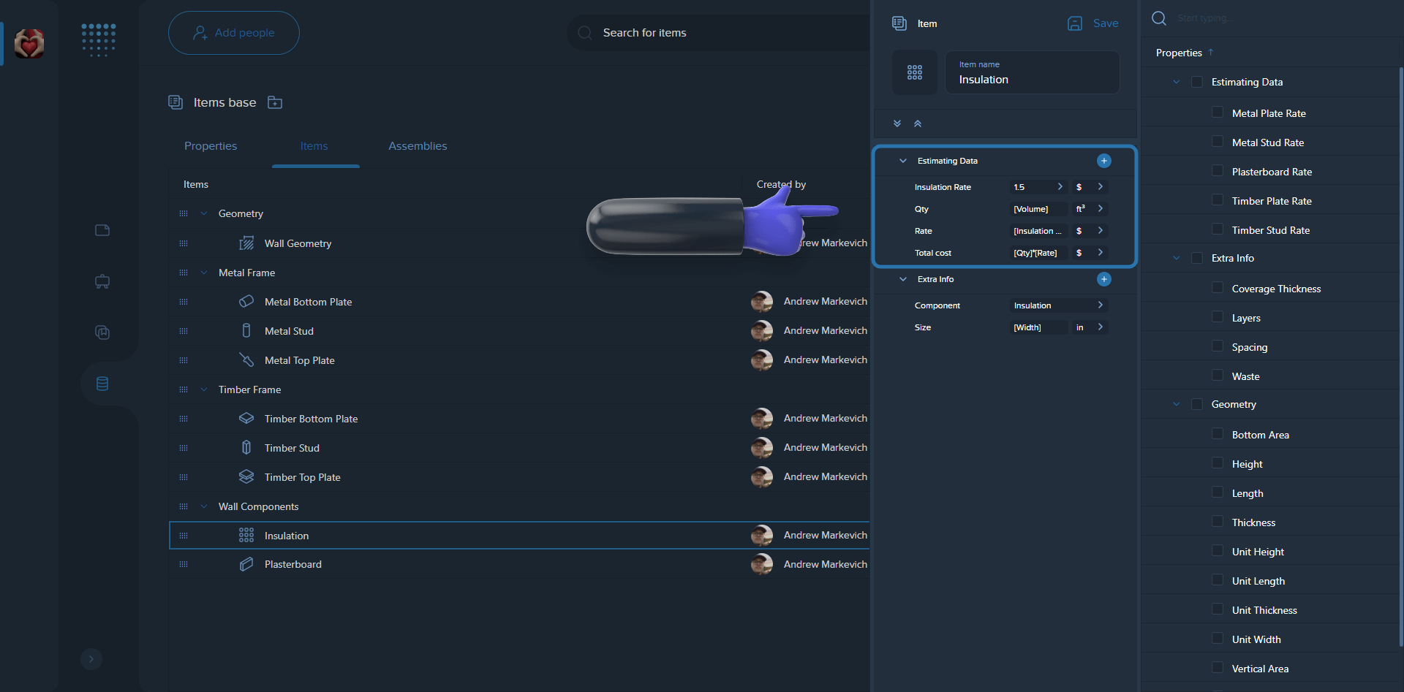Click the properties panel scrollbar
Image resolution: width=1404 pixels, height=692 pixels.
click(x=1401, y=358)
